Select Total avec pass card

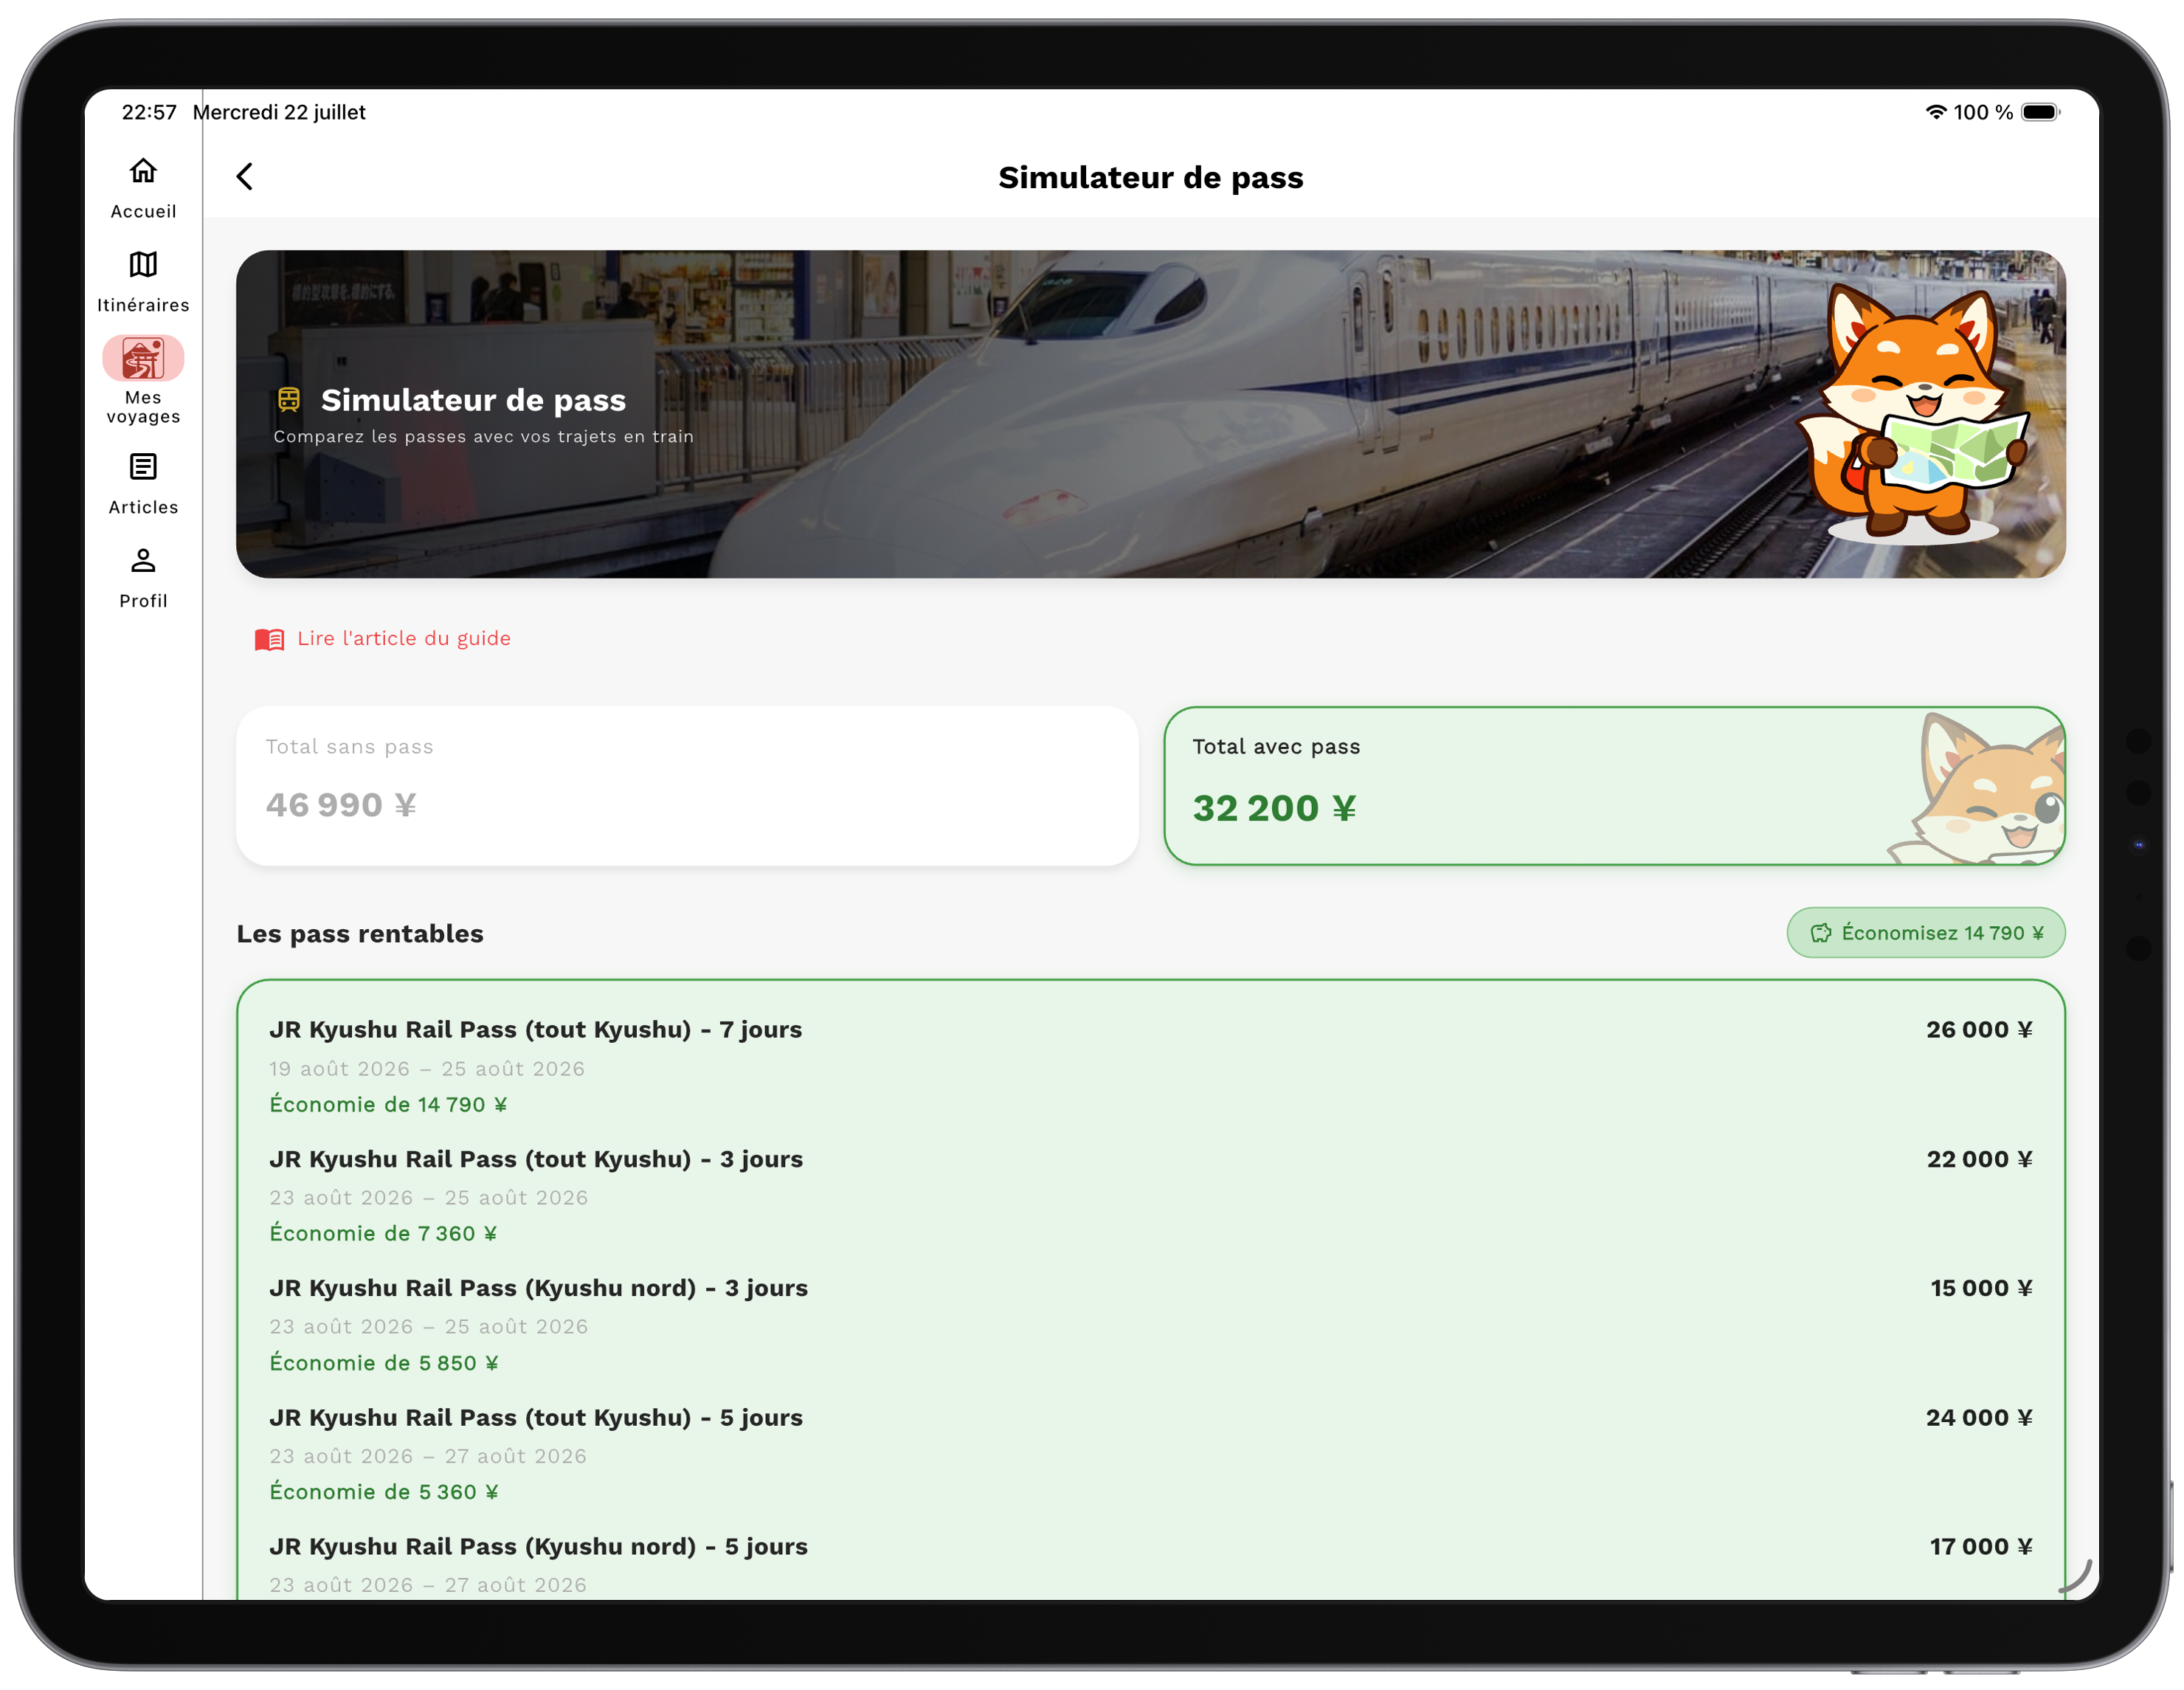point(1614,786)
